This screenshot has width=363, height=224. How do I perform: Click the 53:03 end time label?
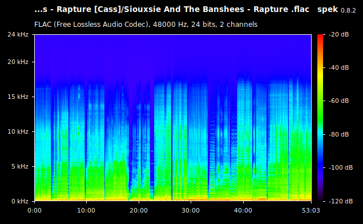pyautogui.click(x=311, y=210)
